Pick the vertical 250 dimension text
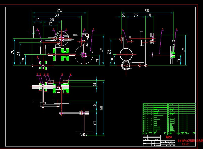This screenshot has width=203, height=149. (18, 54)
